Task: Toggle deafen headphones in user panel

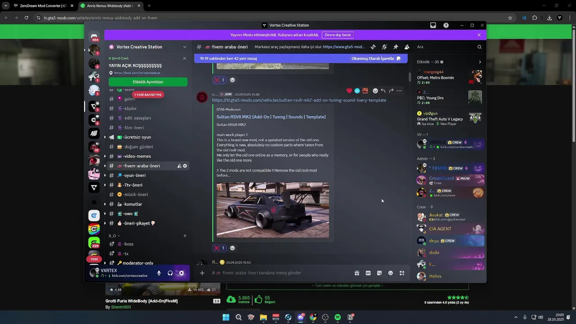Action: tap(170, 273)
